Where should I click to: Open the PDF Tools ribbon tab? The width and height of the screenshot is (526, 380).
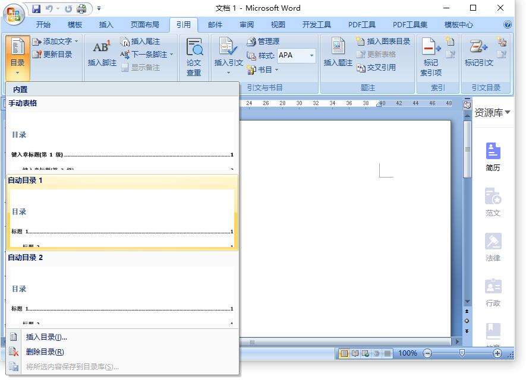tap(361, 25)
